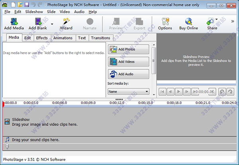Click the rotate right button
239x165 pixels.
(230, 92)
